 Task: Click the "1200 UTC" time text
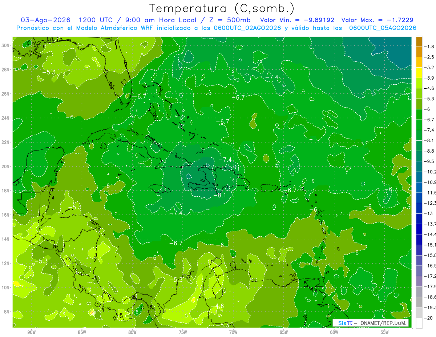point(97,20)
